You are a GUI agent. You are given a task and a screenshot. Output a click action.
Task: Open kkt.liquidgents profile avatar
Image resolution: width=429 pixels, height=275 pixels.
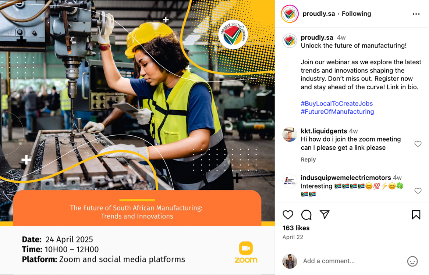click(290, 135)
